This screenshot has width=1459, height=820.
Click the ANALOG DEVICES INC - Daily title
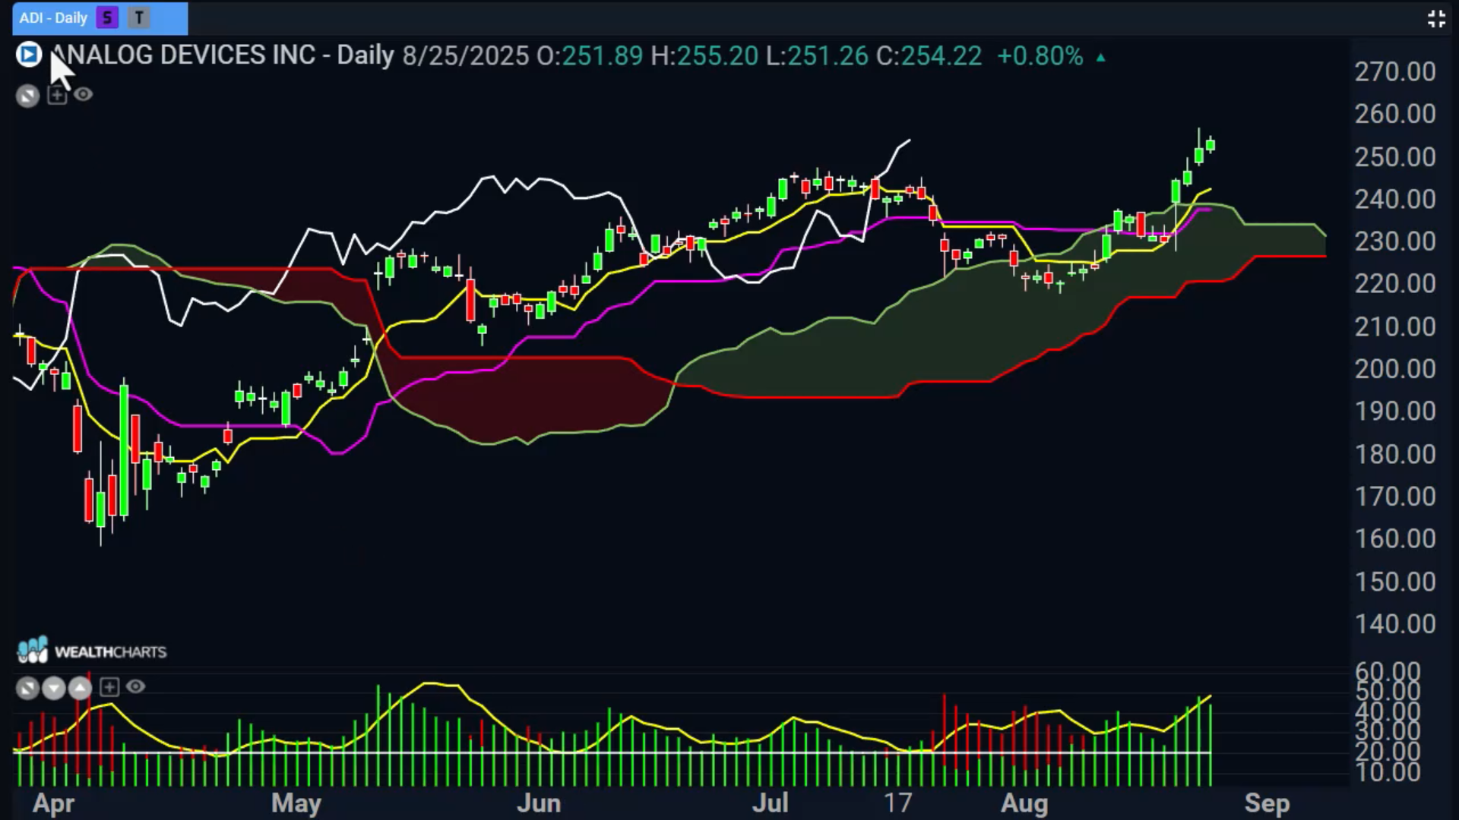click(x=222, y=55)
